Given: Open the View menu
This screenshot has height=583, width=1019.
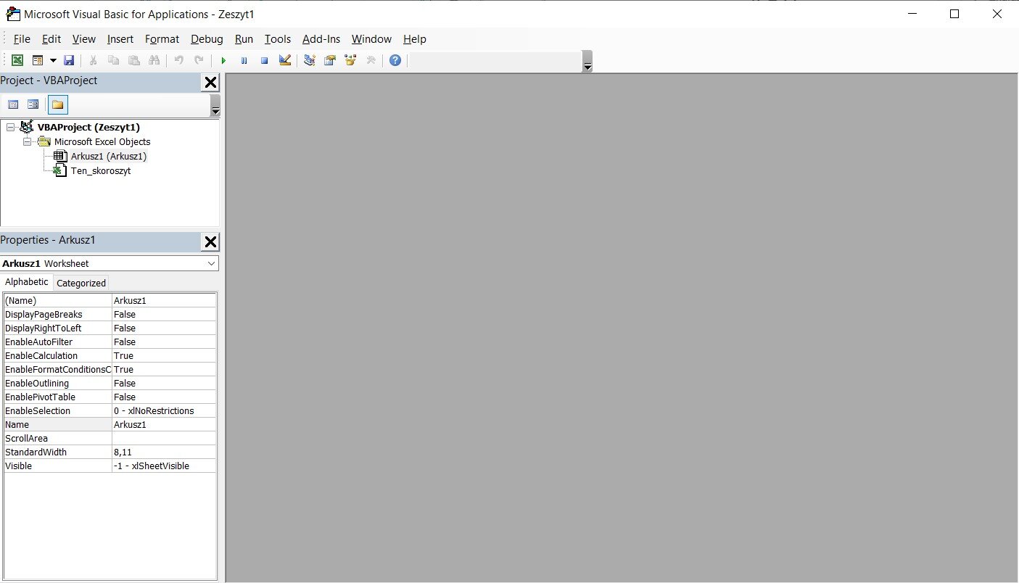Looking at the screenshot, I should coord(84,39).
